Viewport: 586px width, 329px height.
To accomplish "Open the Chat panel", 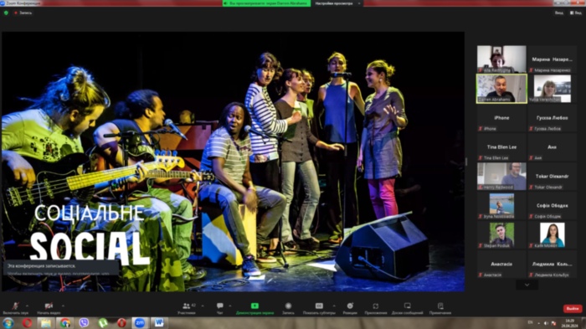I will (x=219, y=308).
